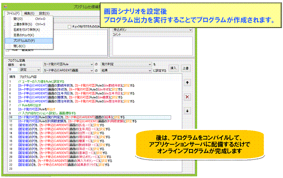The width and height of the screenshot is (283, 178).
Task: Click the 順序 number input field
Action: (13, 70)
